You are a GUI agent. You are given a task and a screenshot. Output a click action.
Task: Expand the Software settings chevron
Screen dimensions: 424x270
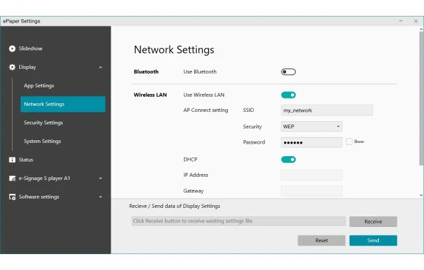click(x=100, y=197)
